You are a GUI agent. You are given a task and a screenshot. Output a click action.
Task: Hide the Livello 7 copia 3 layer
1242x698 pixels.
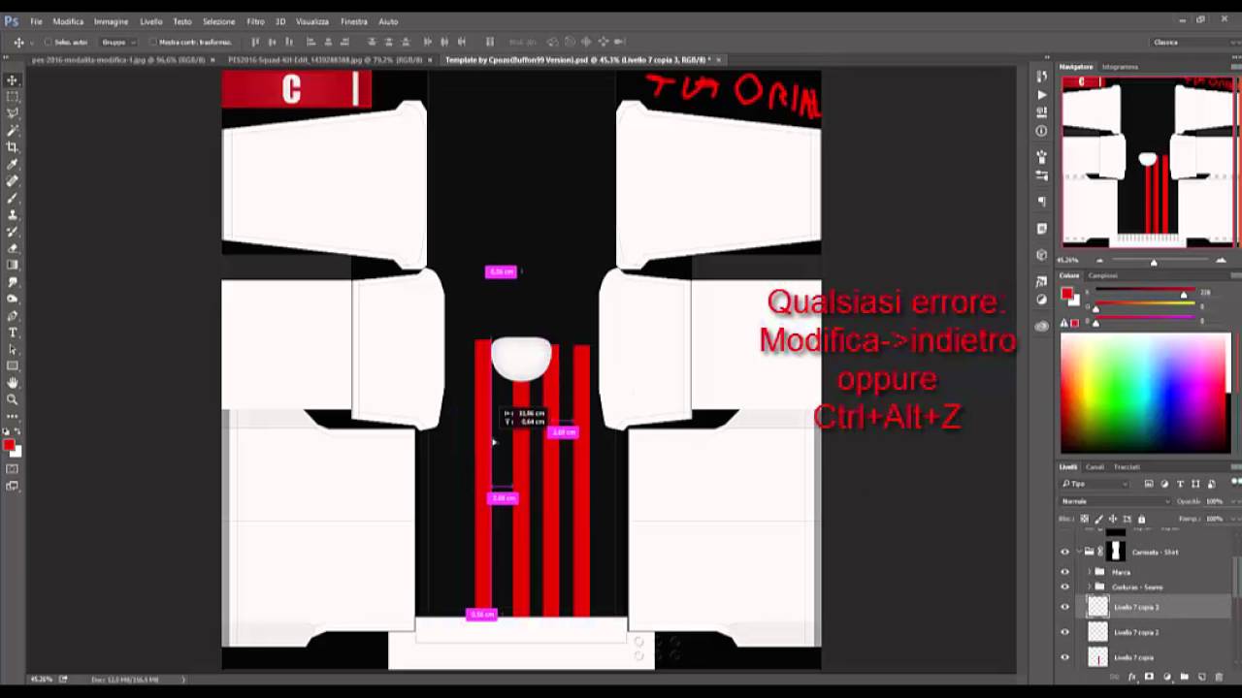(1064, 607)
